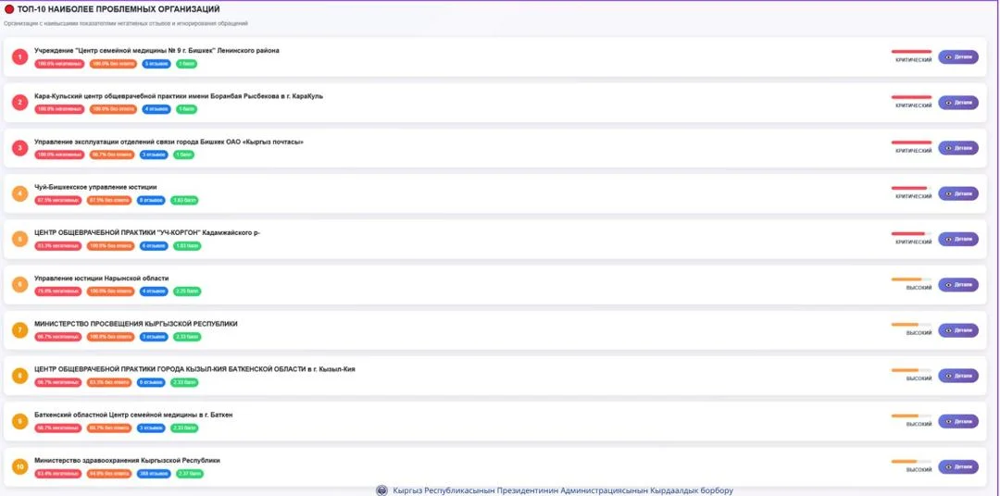The height and width of the screenshot is (496, 1000).
Task: Click rank 4 orange number badge
Action: click(x=19, y=193)
